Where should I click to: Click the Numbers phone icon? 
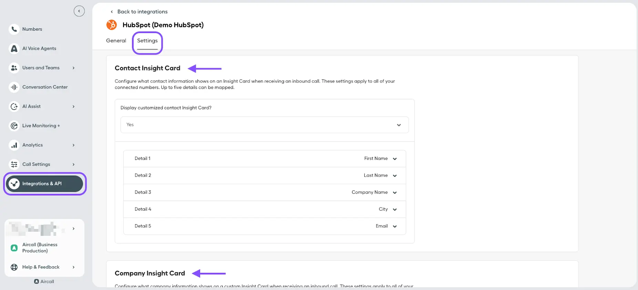tap(14, 29)
